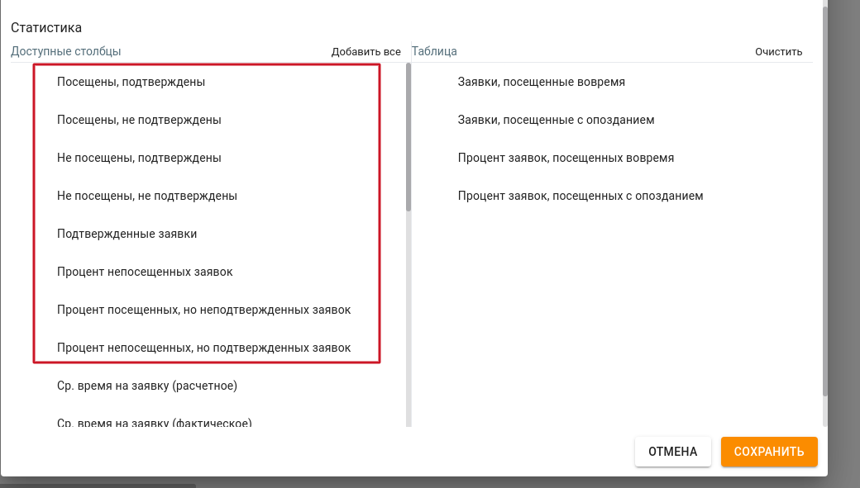Remove 'Заявки, посещенные вовремя' from the table

541,82
